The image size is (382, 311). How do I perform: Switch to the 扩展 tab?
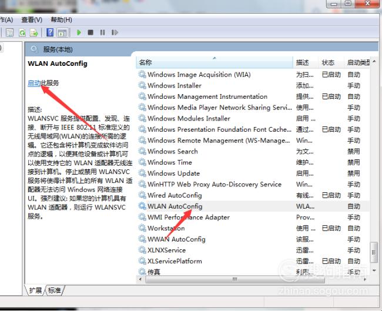(x=35, y=290)
